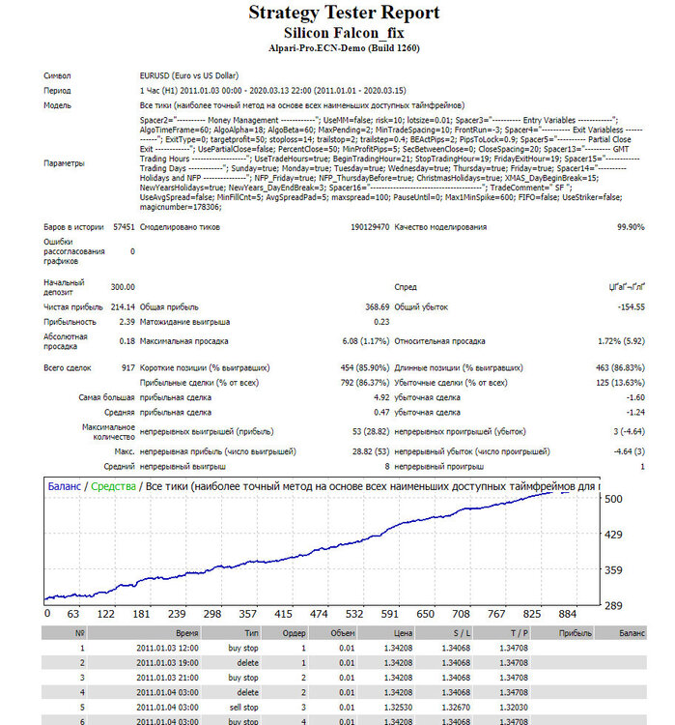
Task: Select the gross profit value 368.69
Action: coord(377,307)
